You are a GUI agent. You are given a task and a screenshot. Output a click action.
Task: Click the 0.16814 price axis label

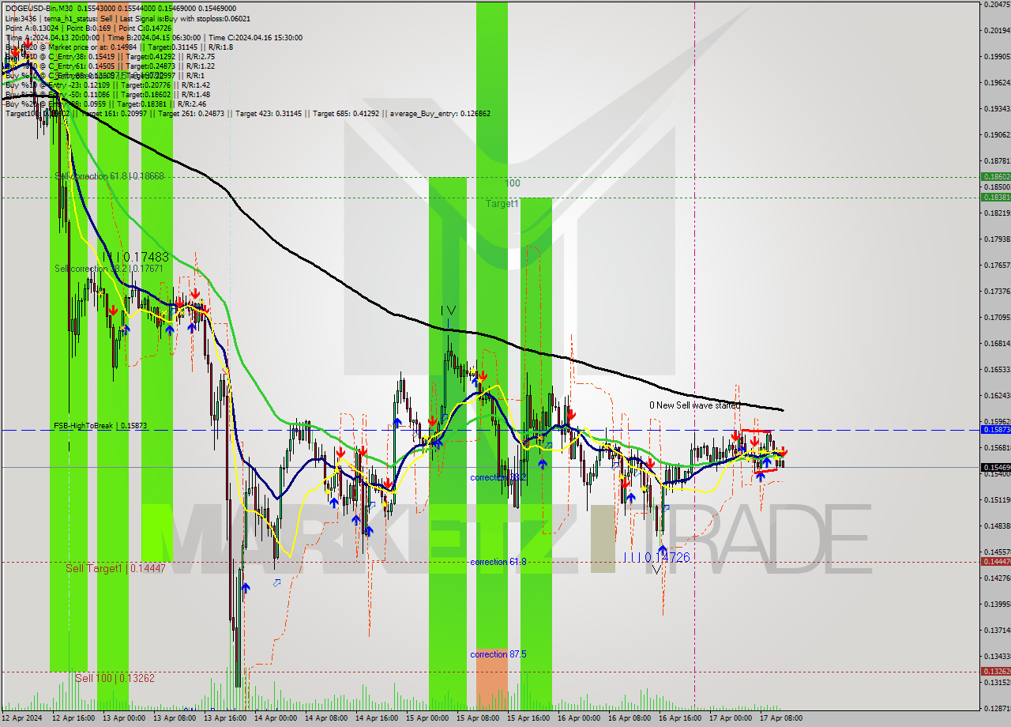click(x=997, y=344)
